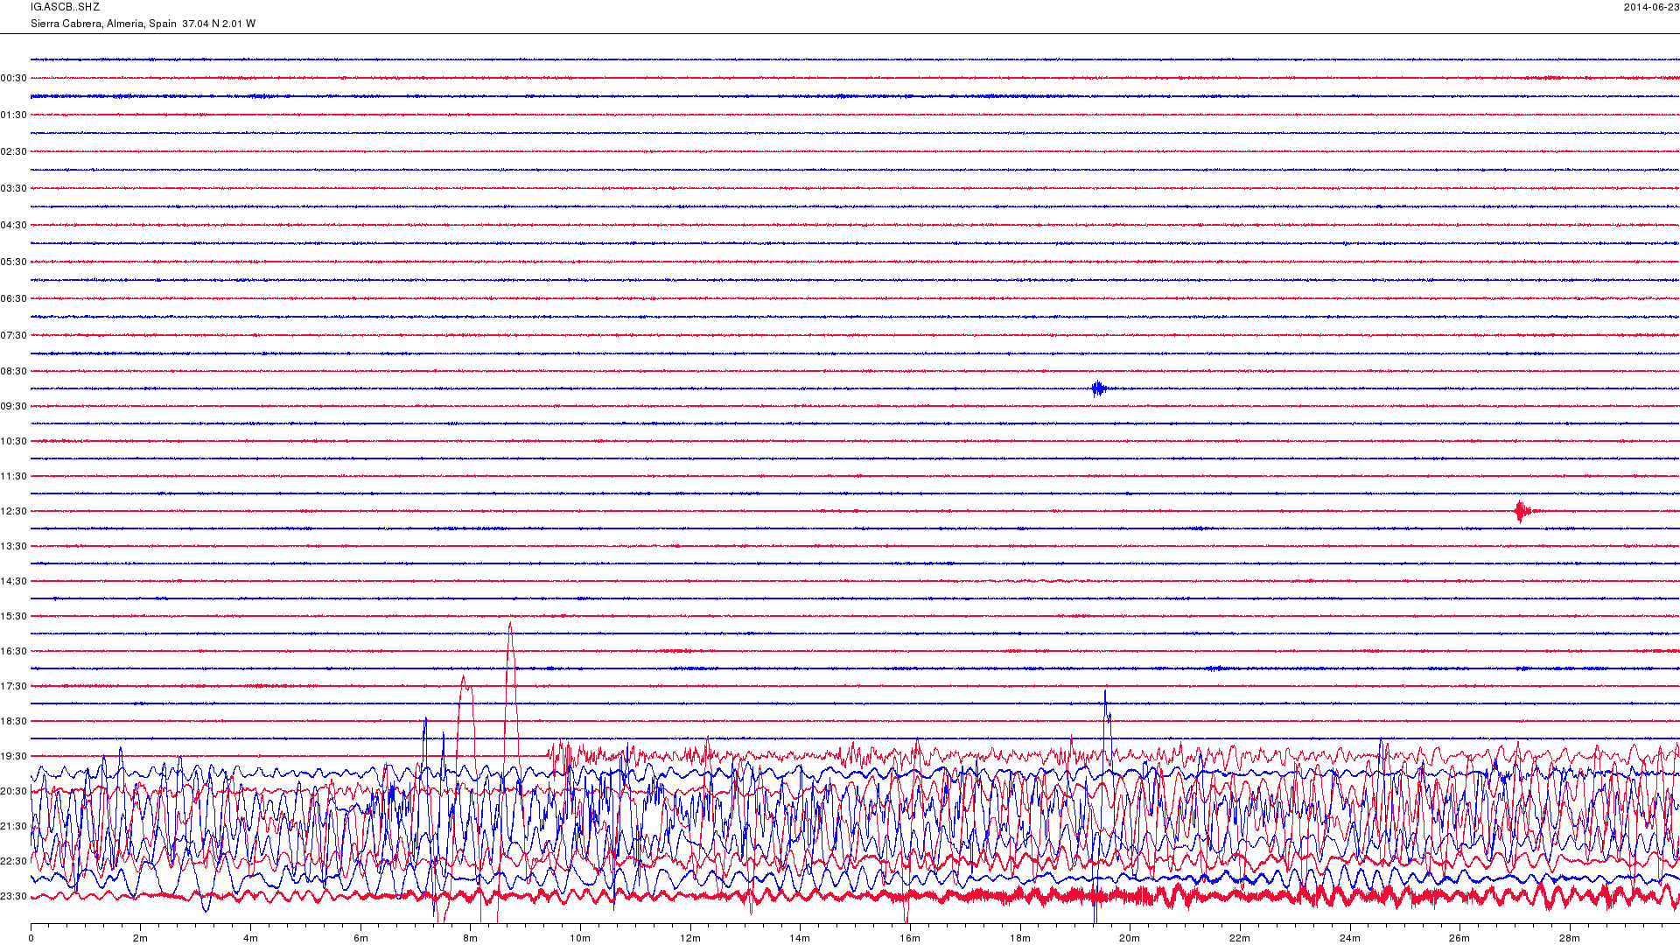The width and height of the screenshot is (1680, 945).
Task: Select the station code IG.ASCB..SHZ
Action: [x=66, y=7]
